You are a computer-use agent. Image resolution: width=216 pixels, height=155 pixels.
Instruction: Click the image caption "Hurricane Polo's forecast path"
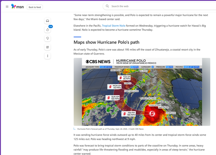110,129
